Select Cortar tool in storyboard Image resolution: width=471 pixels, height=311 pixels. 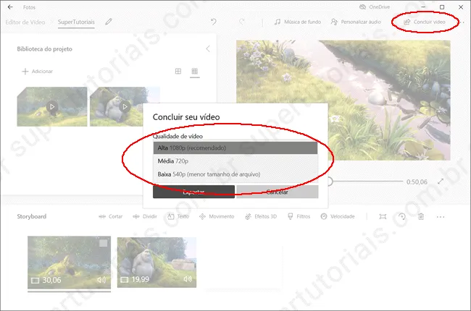click(x=111, y=216)
